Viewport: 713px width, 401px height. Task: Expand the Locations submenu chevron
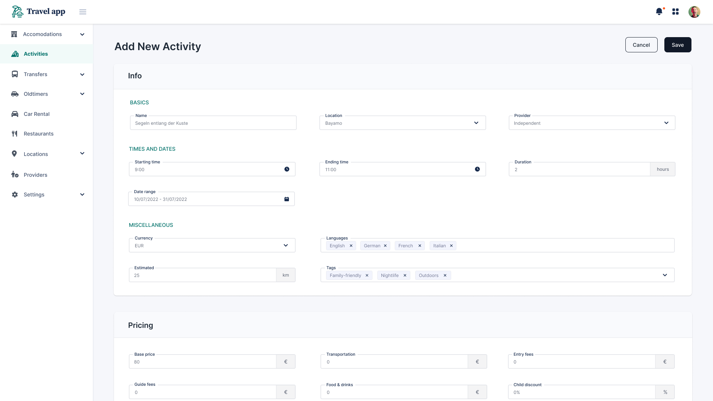click(82, 153)
